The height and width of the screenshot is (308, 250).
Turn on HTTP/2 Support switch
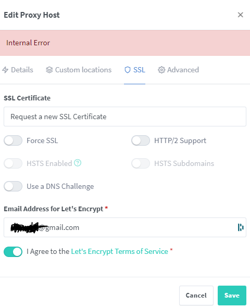point(141,140)
